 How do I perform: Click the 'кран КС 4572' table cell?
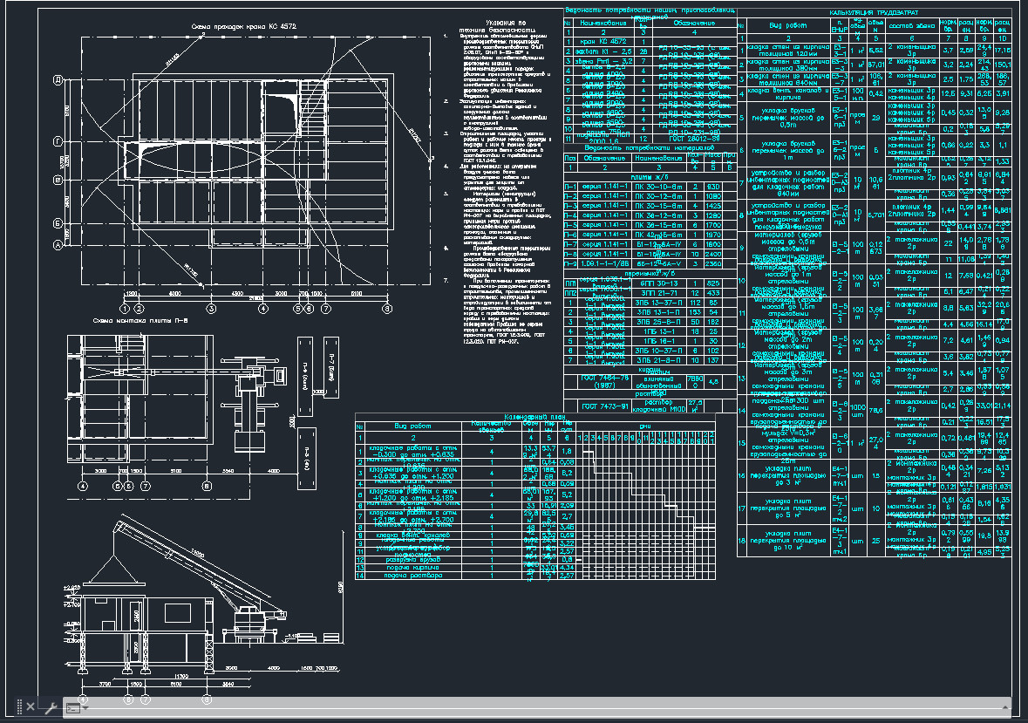602,41
